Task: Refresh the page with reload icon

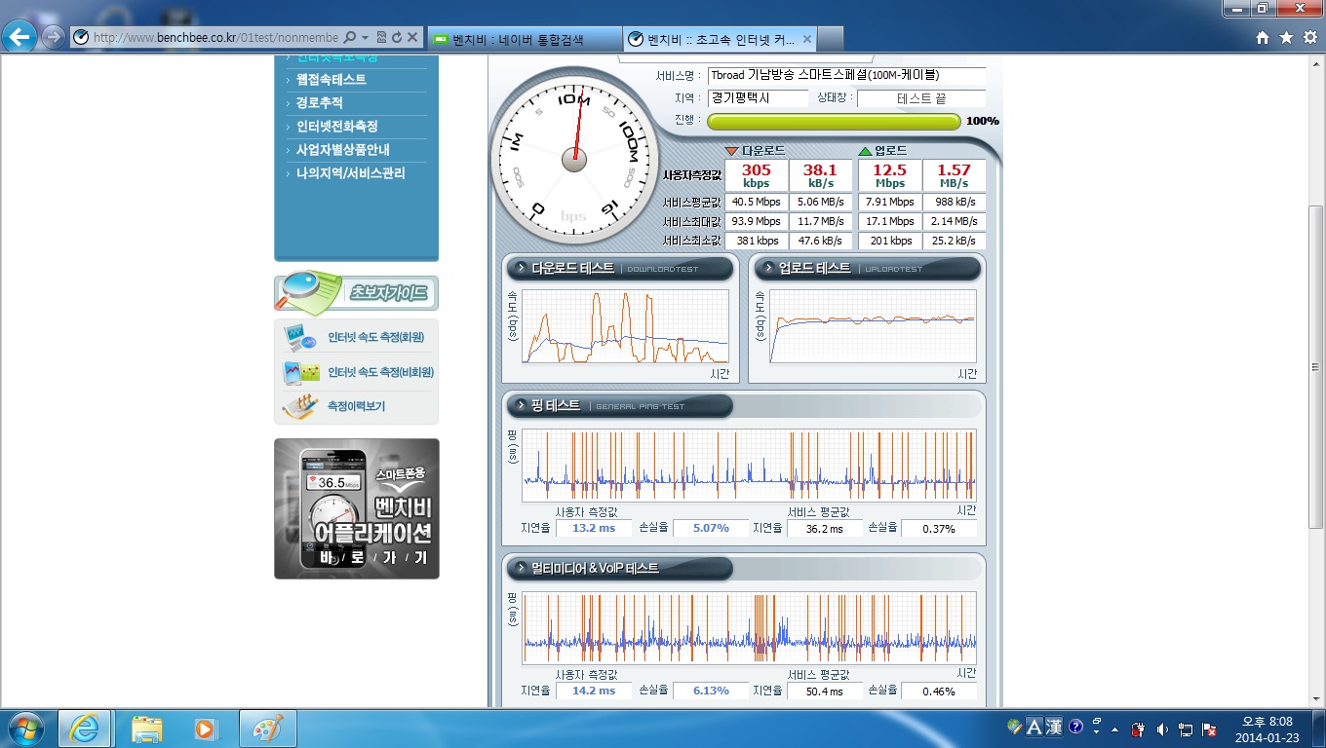Action: tap(397, 37)
